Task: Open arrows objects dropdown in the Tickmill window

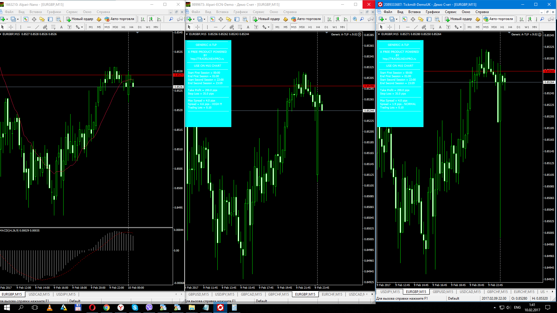Action: (461, 27)
